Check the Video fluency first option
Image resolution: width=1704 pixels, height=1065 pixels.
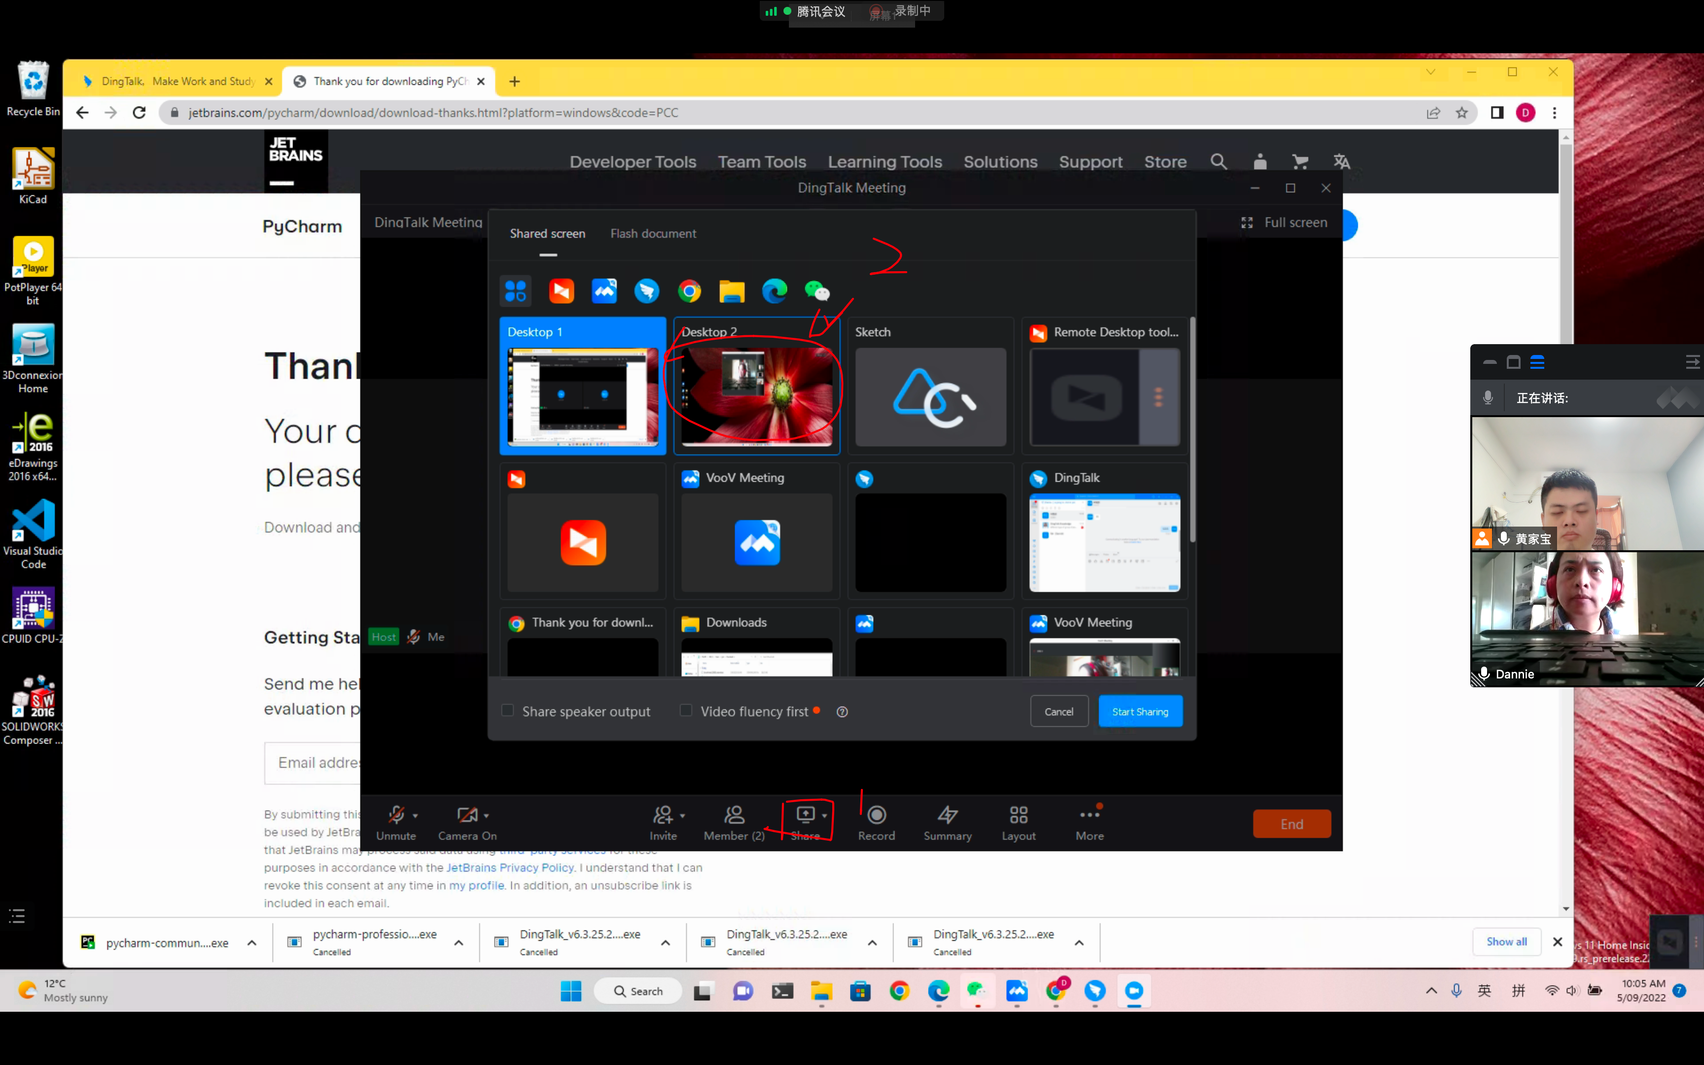click(x=686, y=710)
